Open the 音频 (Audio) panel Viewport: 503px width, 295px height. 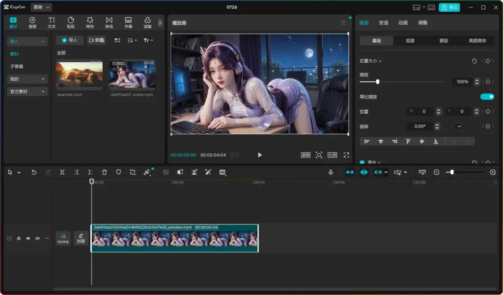pyautogui.click(x=32, y=23)
